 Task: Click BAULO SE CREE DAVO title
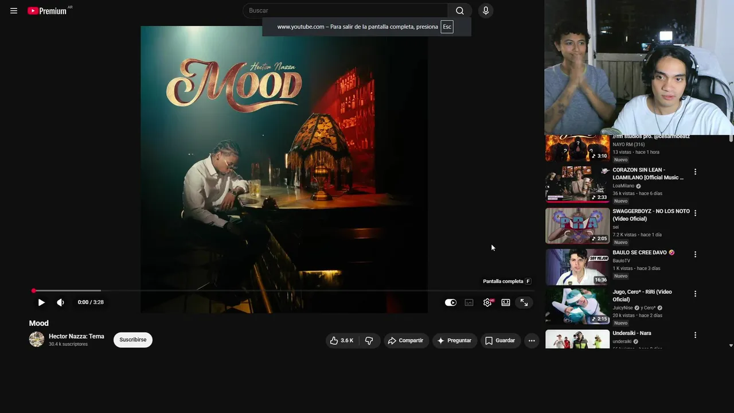(643, 252)
